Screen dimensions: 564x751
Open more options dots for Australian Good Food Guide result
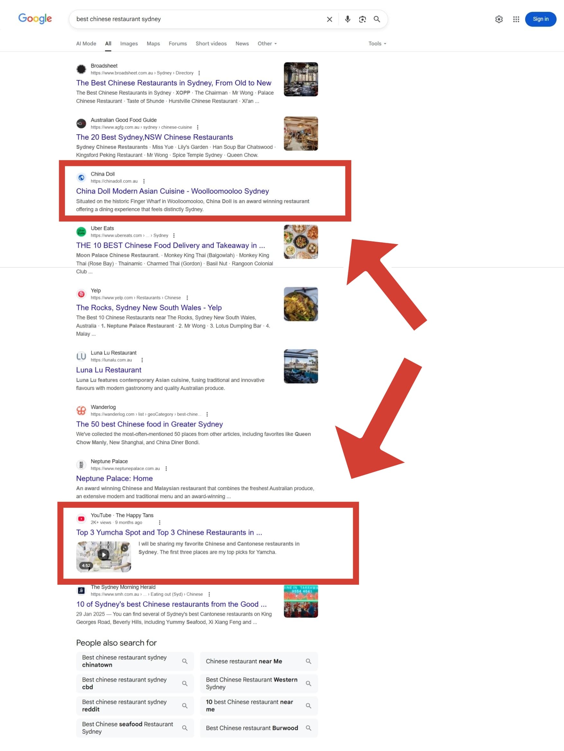pyautogui.click(x=198, y=127)
